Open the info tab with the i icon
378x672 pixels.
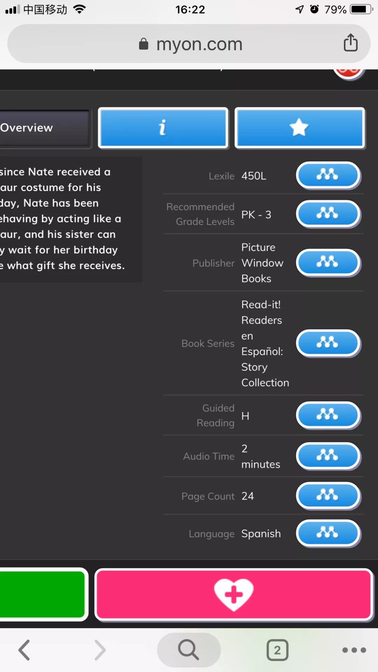coord(163,128)
